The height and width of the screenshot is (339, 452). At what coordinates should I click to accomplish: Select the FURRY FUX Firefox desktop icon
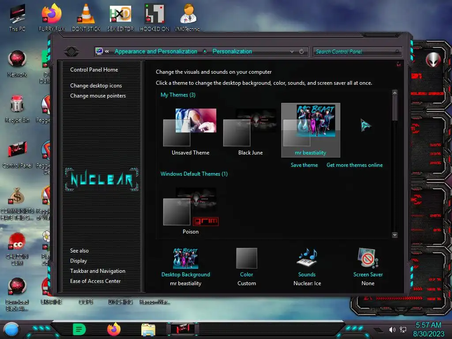tap(52, 17)
